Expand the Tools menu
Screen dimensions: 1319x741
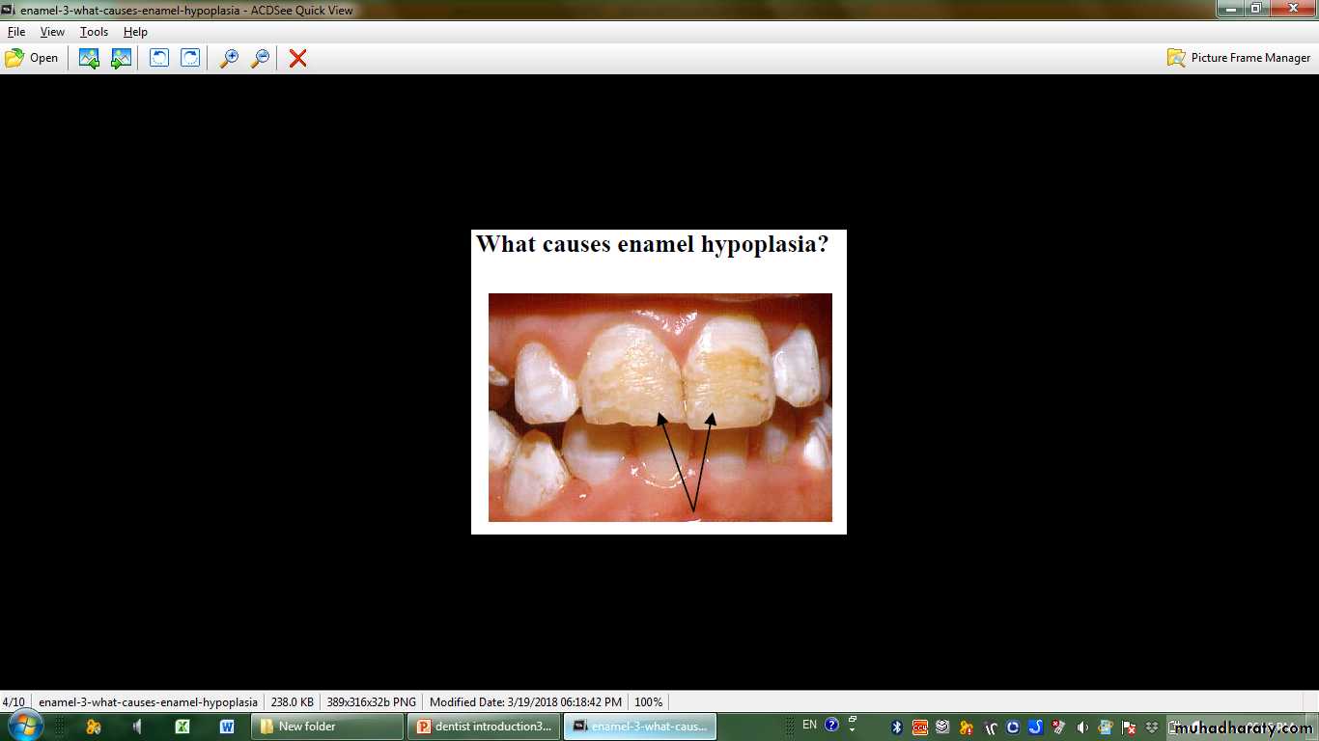94,32
